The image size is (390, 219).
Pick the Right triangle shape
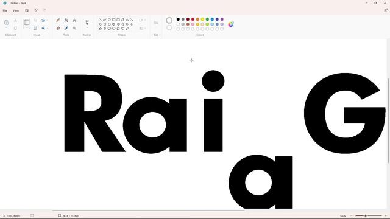(132, 19)
